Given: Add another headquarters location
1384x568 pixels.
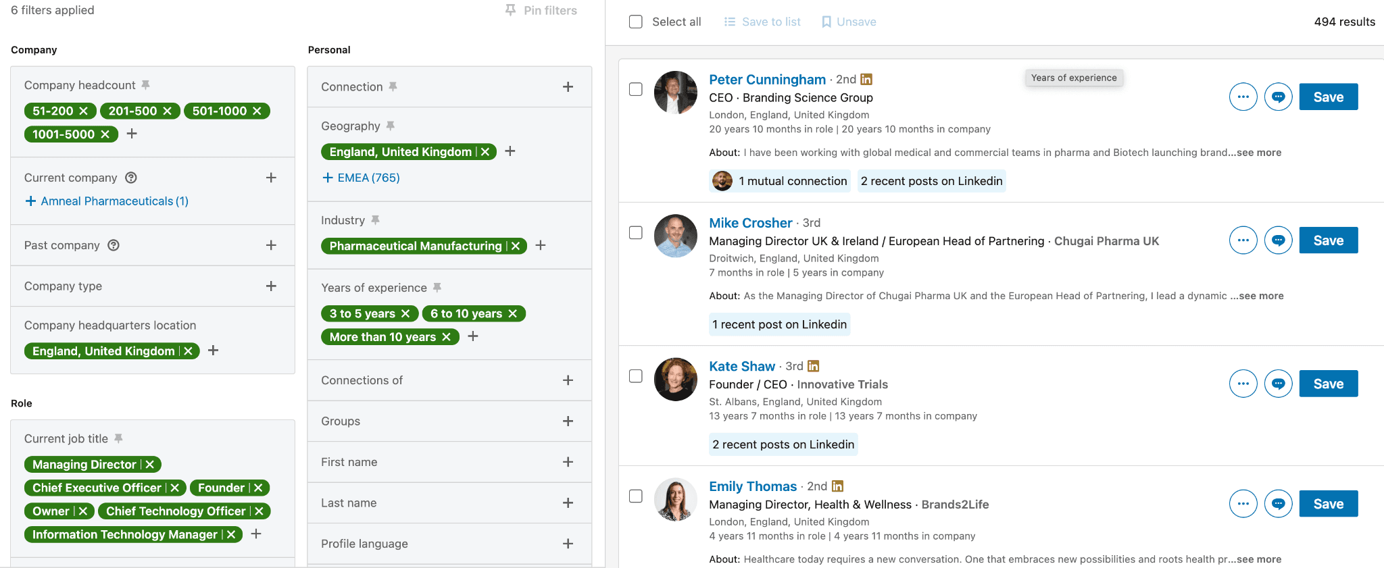Looking at the screenshot, I should [213, 351].
